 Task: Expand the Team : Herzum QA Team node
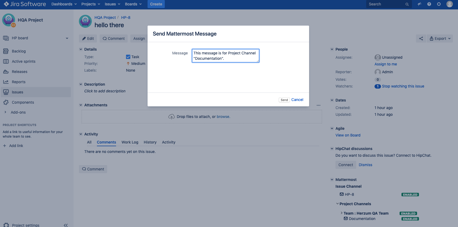pyautogui.click(x=342, y=213)
